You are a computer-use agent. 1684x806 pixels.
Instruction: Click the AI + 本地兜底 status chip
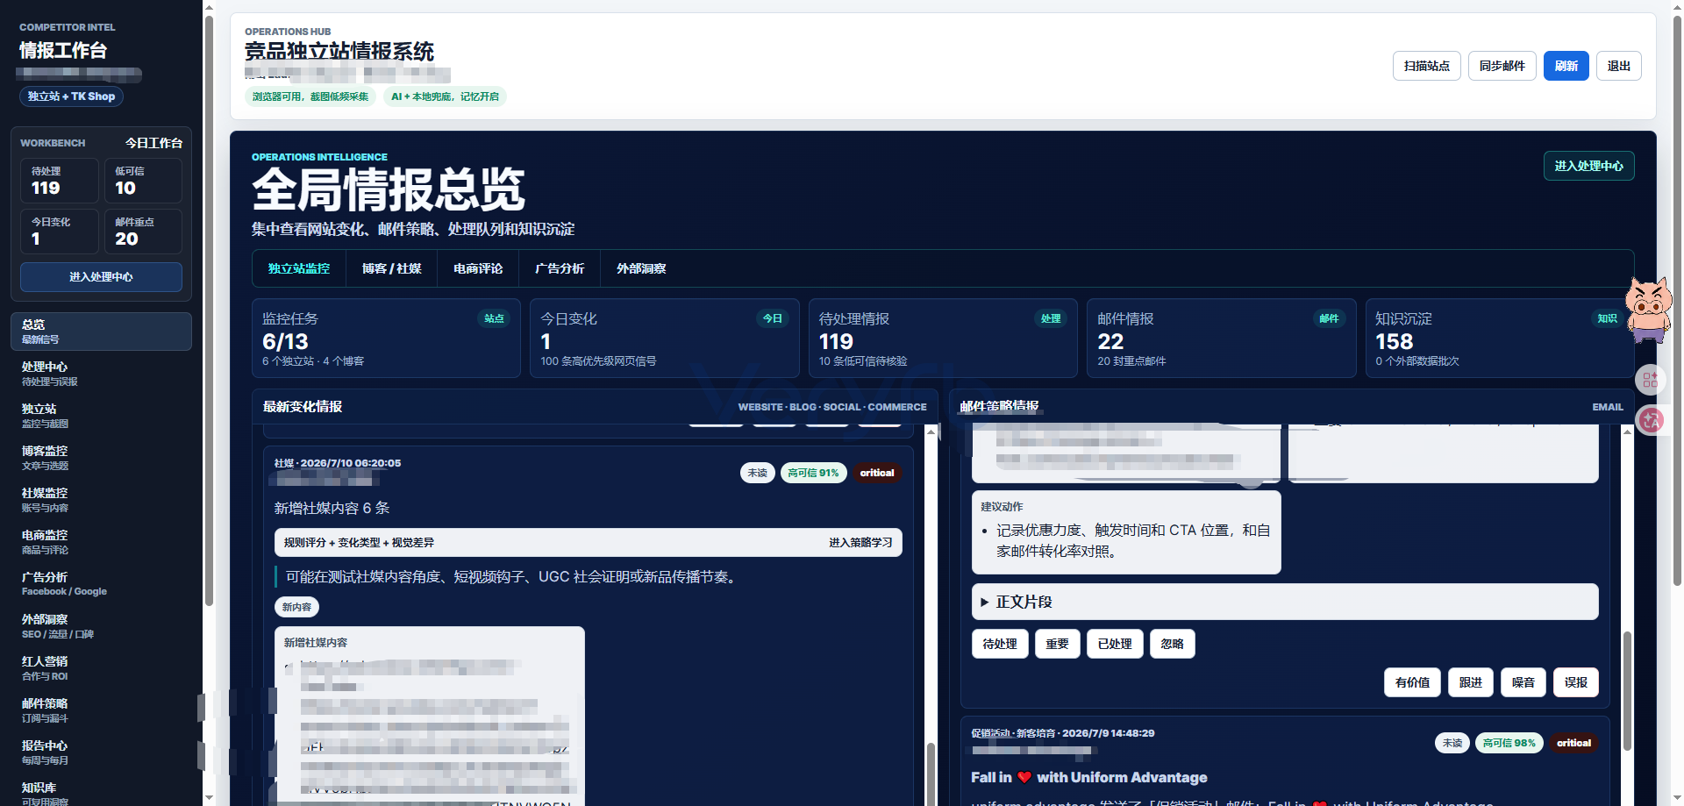(445, 96)
